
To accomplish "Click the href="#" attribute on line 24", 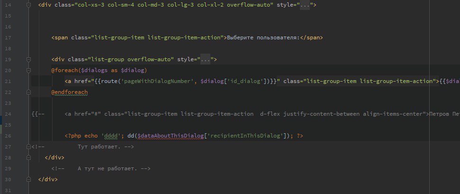I will click(88, 114).
